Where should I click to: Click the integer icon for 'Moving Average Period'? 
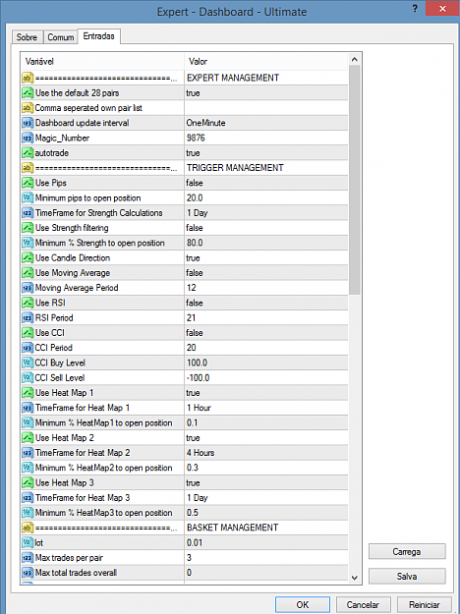pyautogui.click(x=28, y=288)
